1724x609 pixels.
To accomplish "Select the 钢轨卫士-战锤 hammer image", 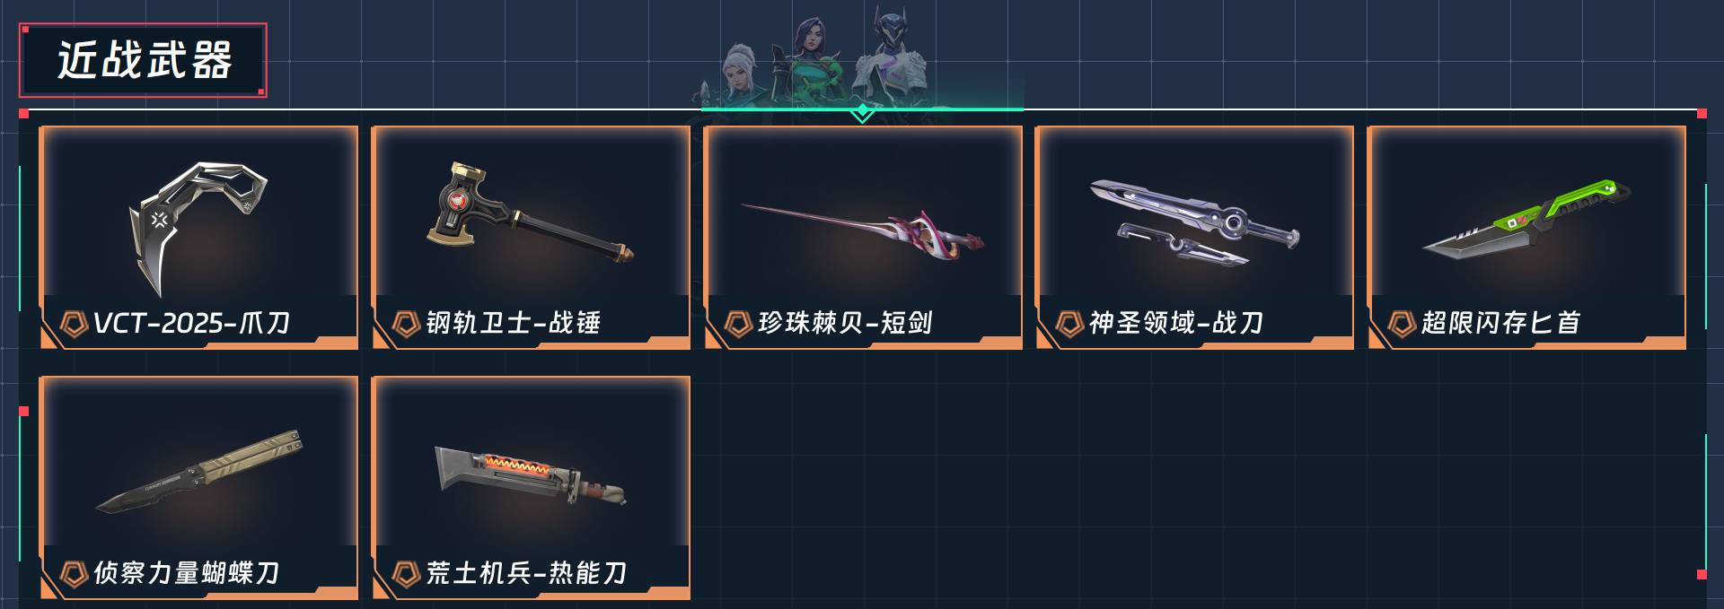I will [x=531, y=213].
